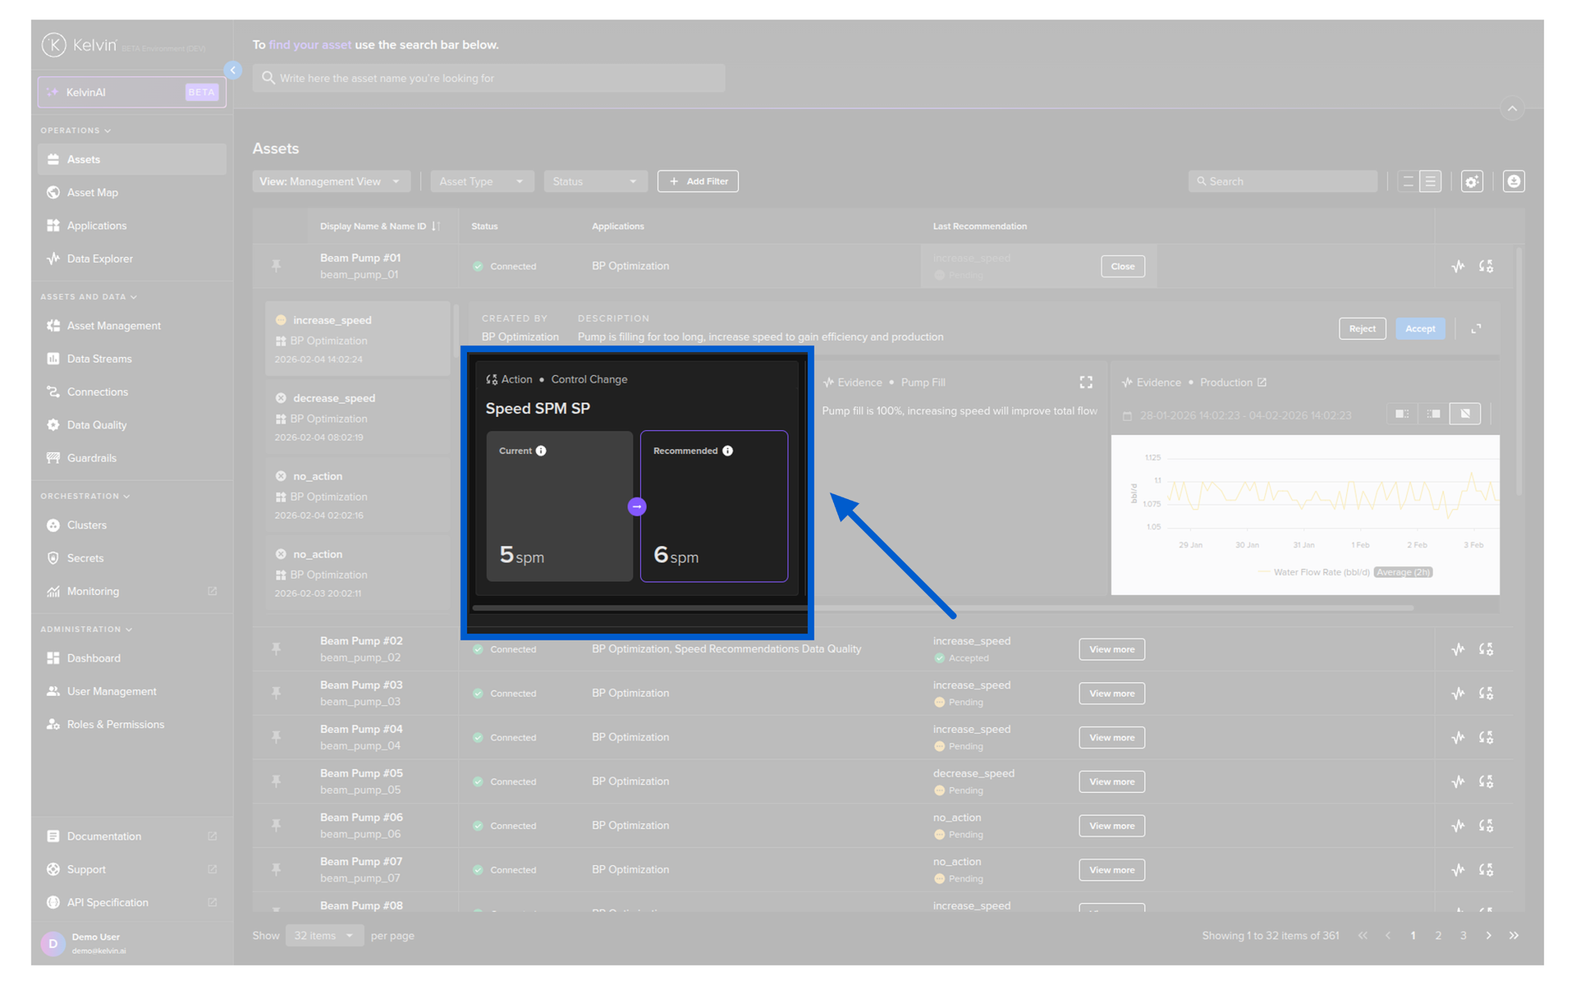Screen dimensions: 1576x985
Task: Click the pin icon for Beam Pump #02
Action: pyautogui.click(x=277, y=649)
